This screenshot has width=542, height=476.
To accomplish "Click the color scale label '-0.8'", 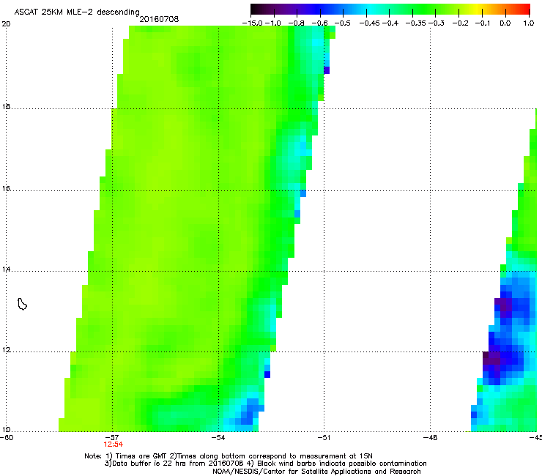I will coord(296,23).
